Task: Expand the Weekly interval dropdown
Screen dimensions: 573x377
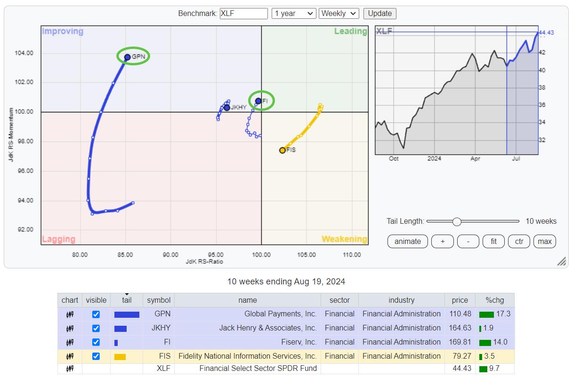Action: tap(339, 14)
